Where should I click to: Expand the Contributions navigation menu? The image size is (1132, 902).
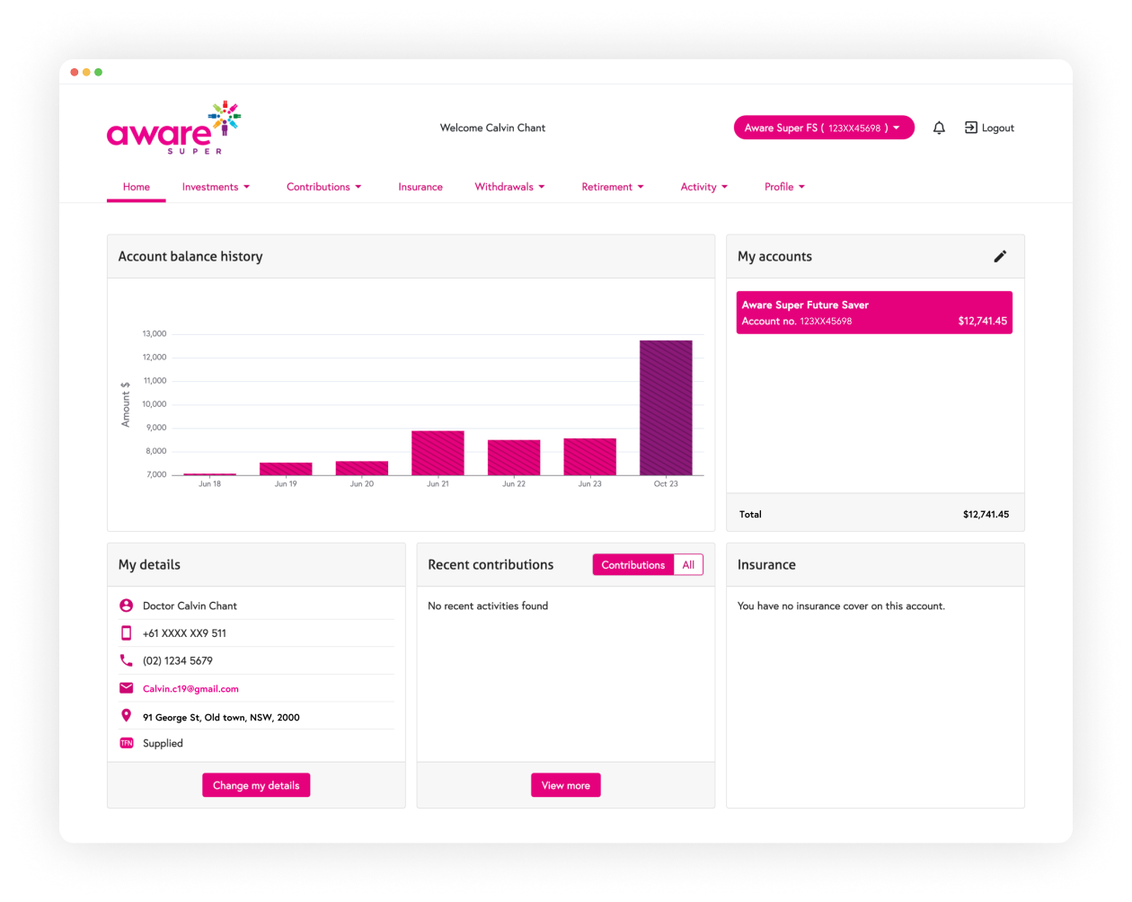pyautogui.click(x=323, y=187)
